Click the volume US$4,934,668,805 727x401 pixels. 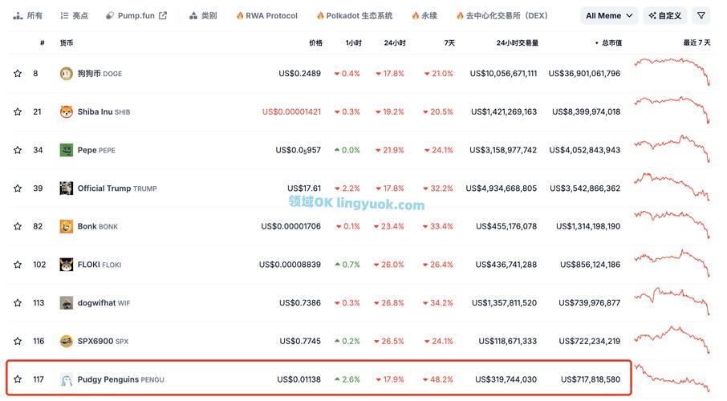pyautogui.click(x=502, y=188)
